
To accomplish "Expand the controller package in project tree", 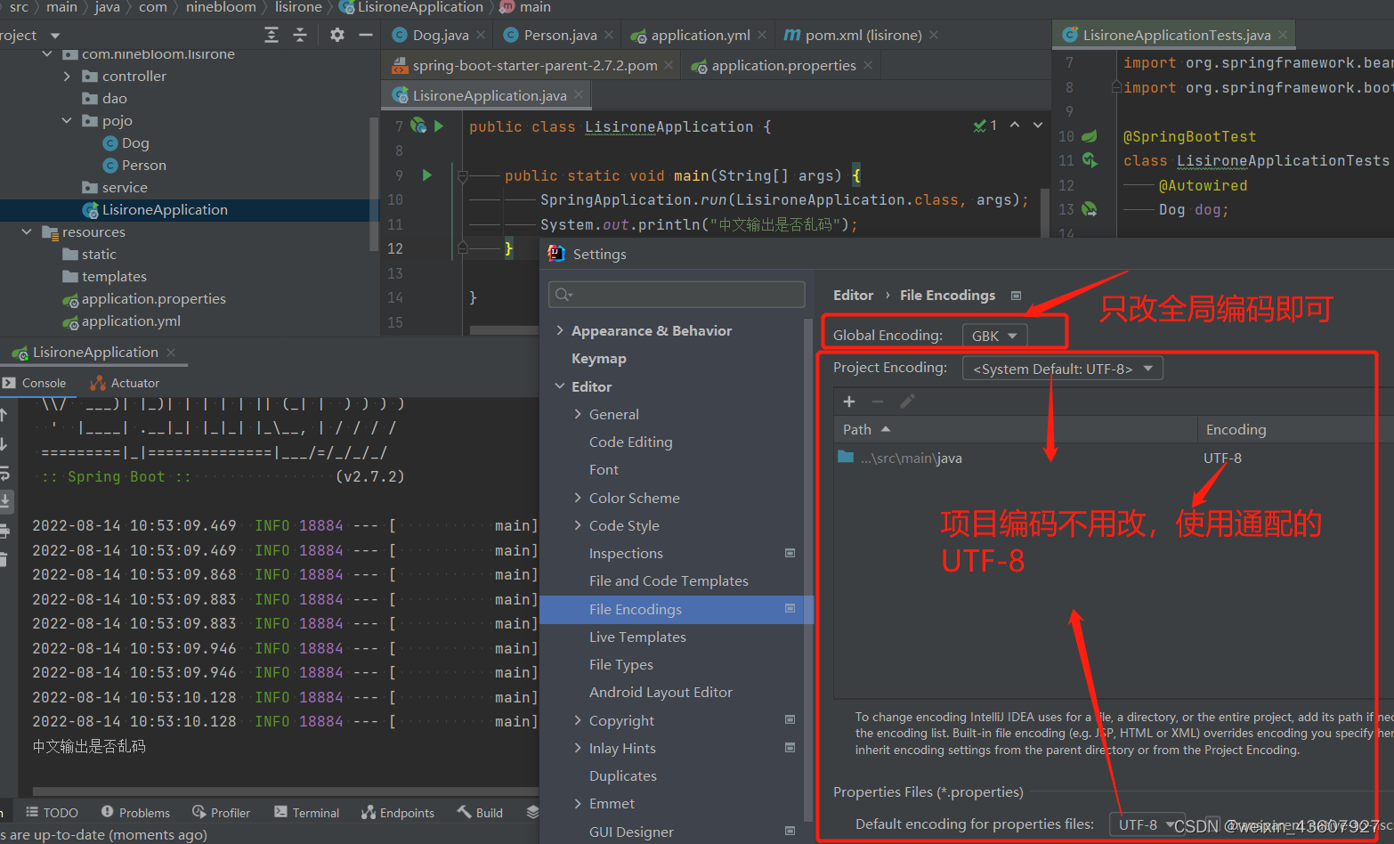I will point(67,77).
